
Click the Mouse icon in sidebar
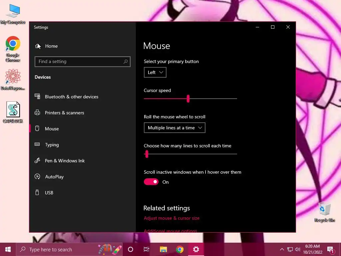point(37,128)
